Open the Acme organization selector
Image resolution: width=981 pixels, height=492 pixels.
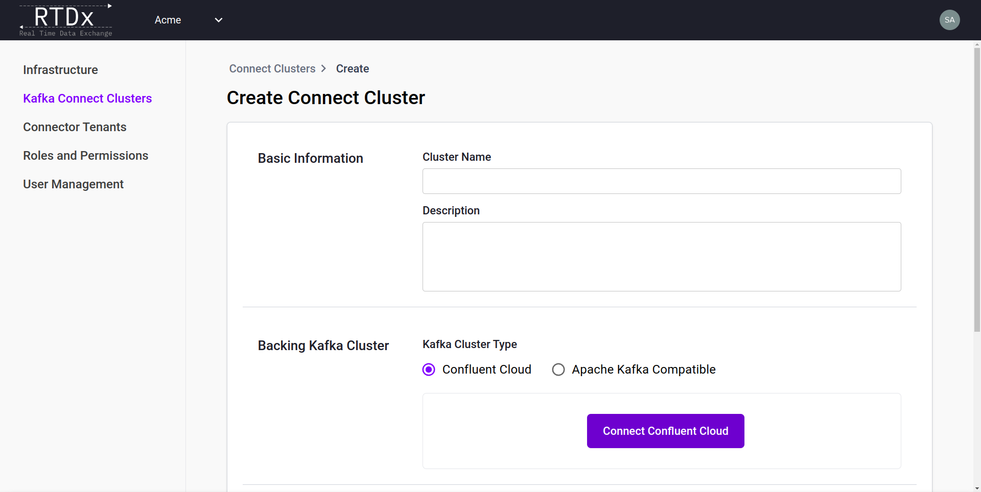pyautogui.click(x=168, y=20)
